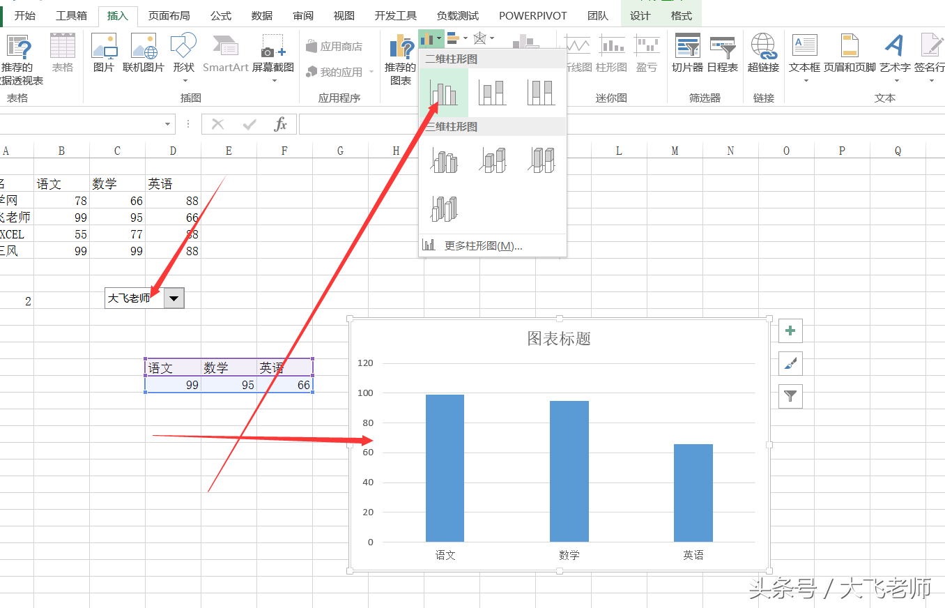Viewport: 945px width, 608px height.
Task: Click the 数学 axis label on chart
Action: (x=569, y=556)
